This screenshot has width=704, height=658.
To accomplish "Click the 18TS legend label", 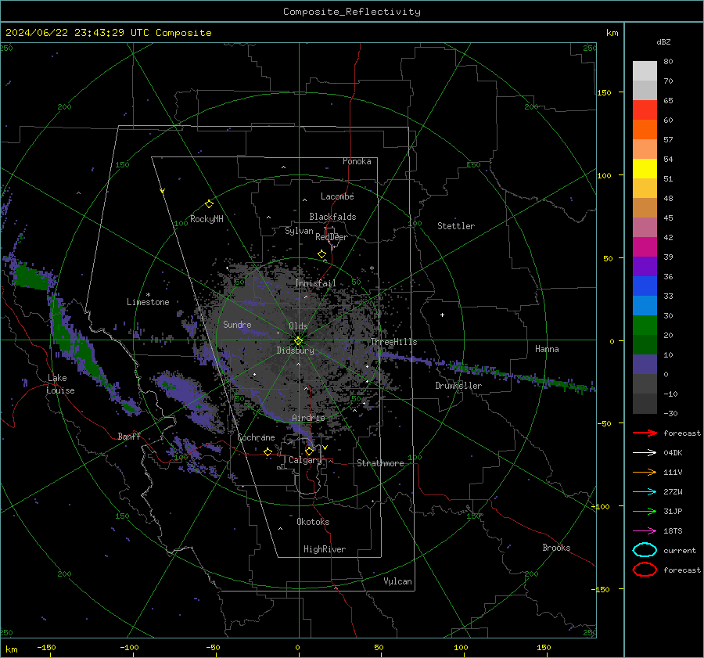I will pos(673,531).
